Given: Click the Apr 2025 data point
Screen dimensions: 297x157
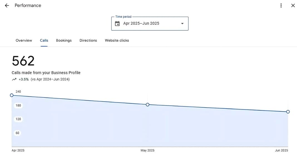Looking at the screenshot, I should coord(12,95).
